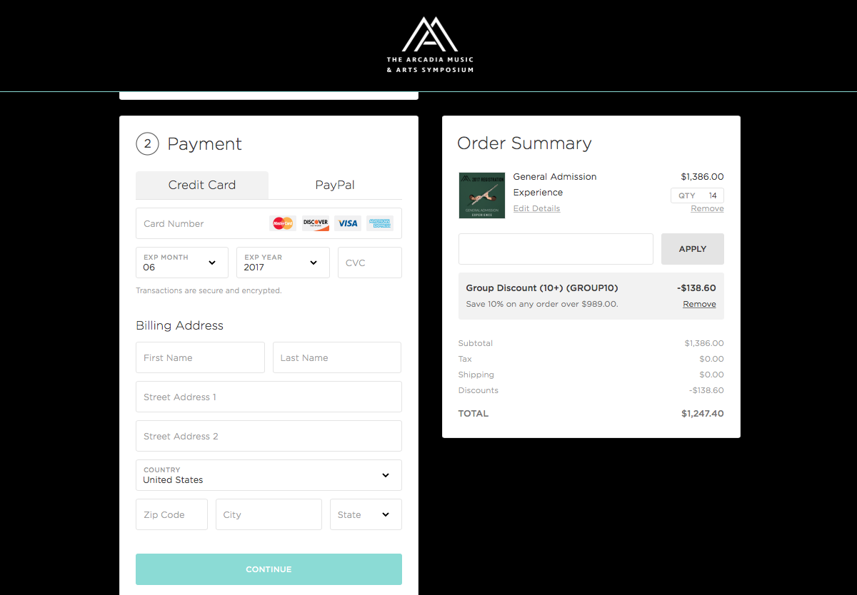
Task: Click the step 2 circle icon
Action: [147, 144]
